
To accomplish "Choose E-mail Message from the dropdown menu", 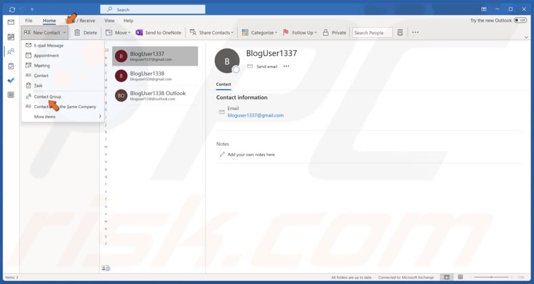I will point(63,45).
